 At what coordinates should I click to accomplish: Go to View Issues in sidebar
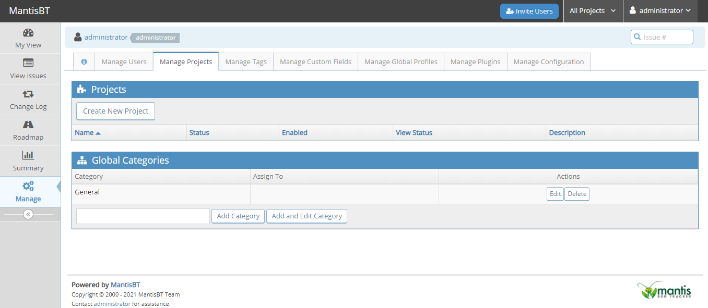28,63
